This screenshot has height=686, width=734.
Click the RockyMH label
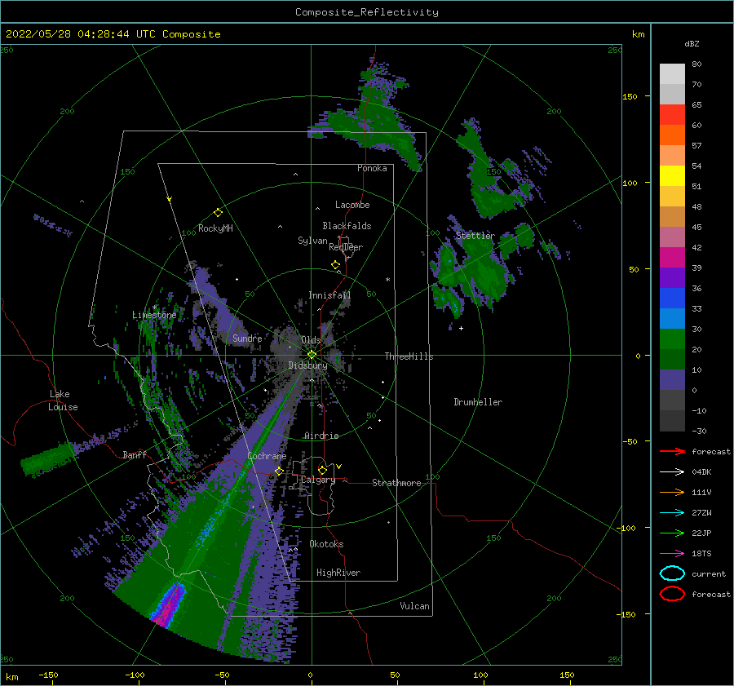(x=215, y=228)
